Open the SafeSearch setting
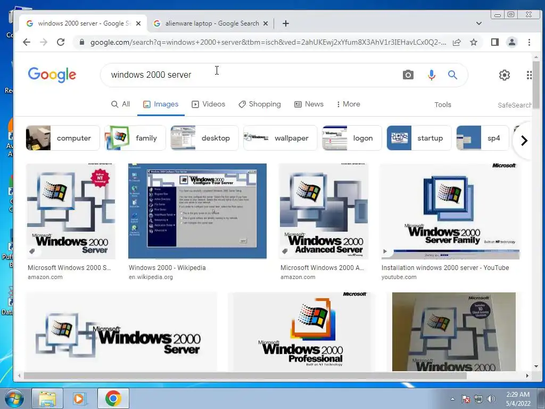 514,105
